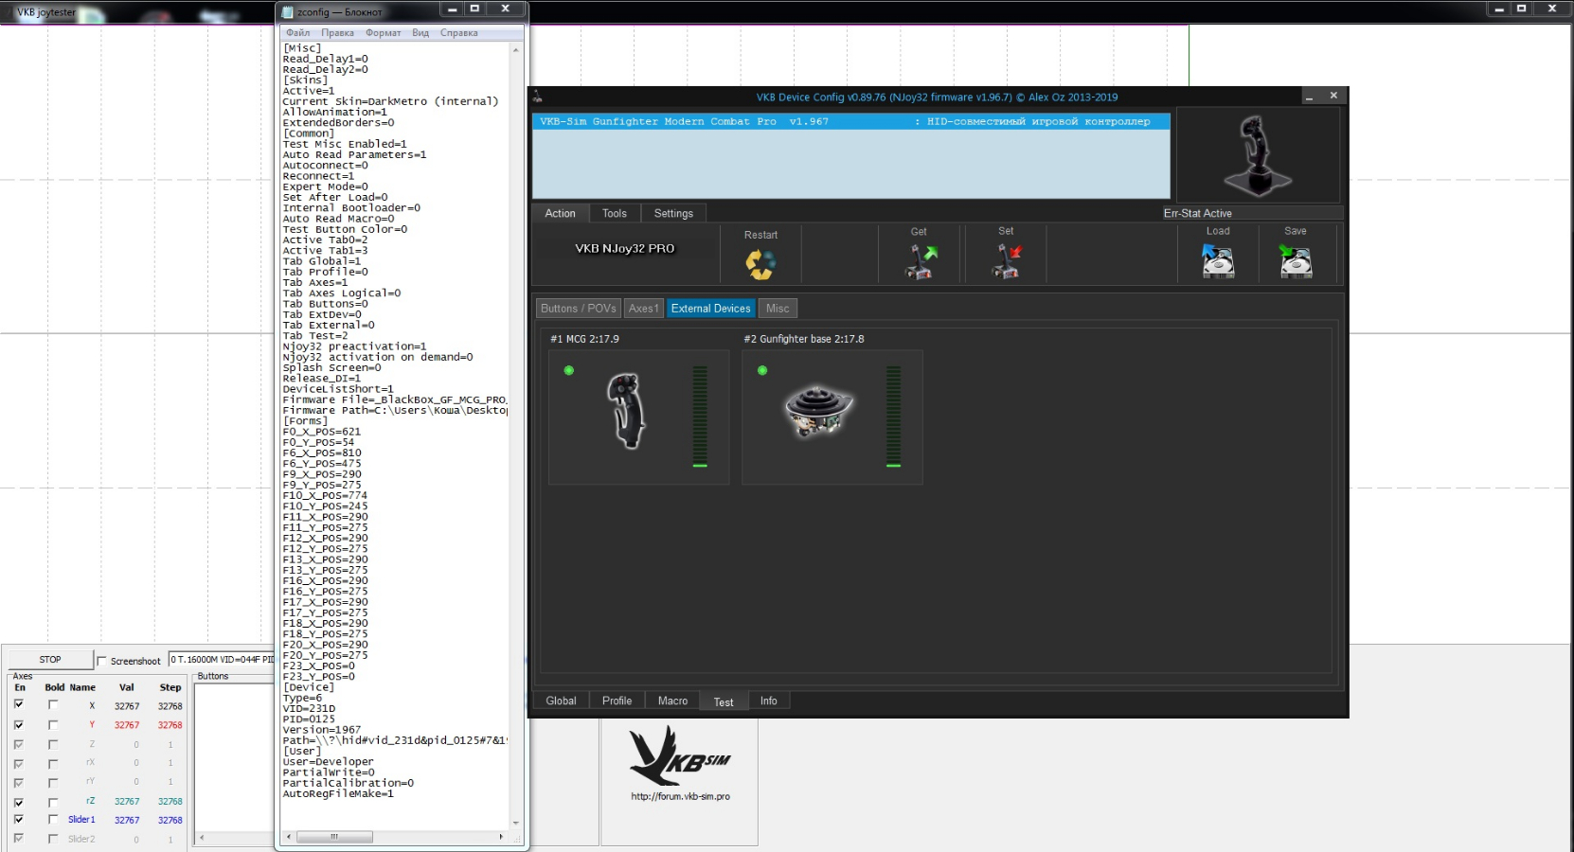Click the Notepad horizontal scrollbar thumb
This screenshot has height=852, width=1574.
point(334,837)
